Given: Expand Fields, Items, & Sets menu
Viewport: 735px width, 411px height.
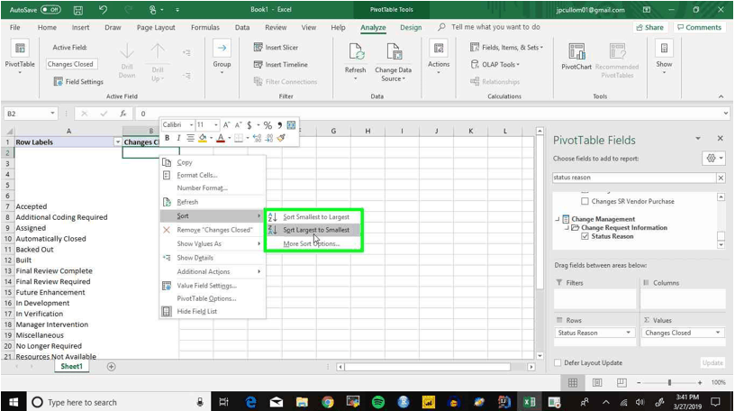Looking at the screenshot, I should tap(506, 48).
